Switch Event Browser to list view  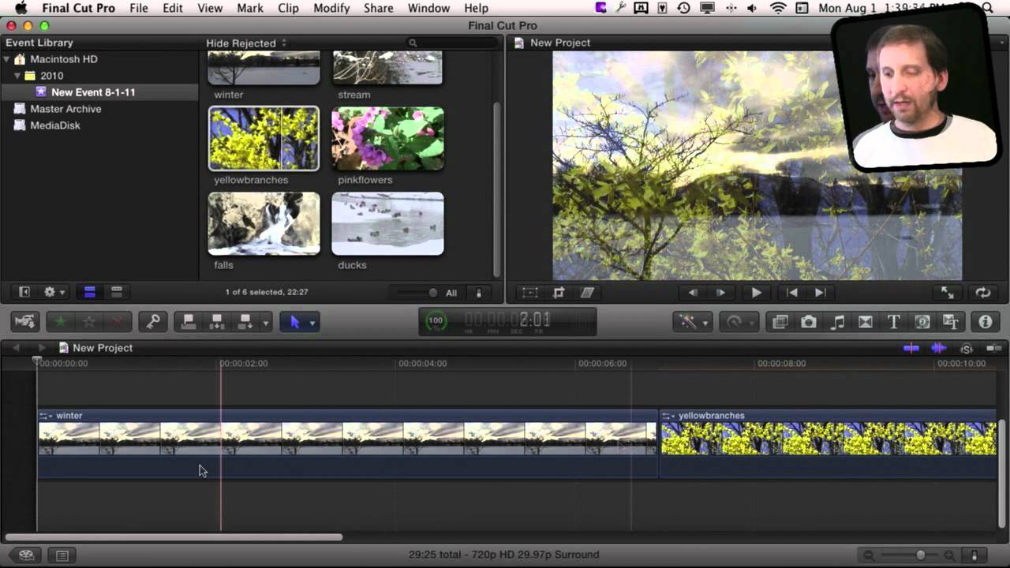(x=117, y=292)
